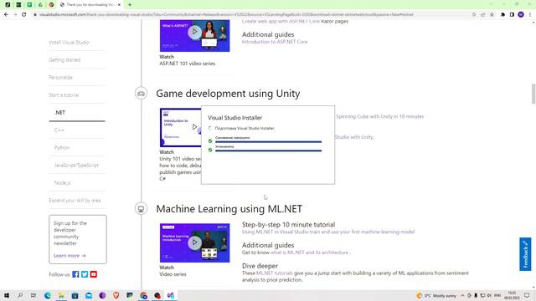
Task: Click the Feedback button
Action: [x=525, y=254]
